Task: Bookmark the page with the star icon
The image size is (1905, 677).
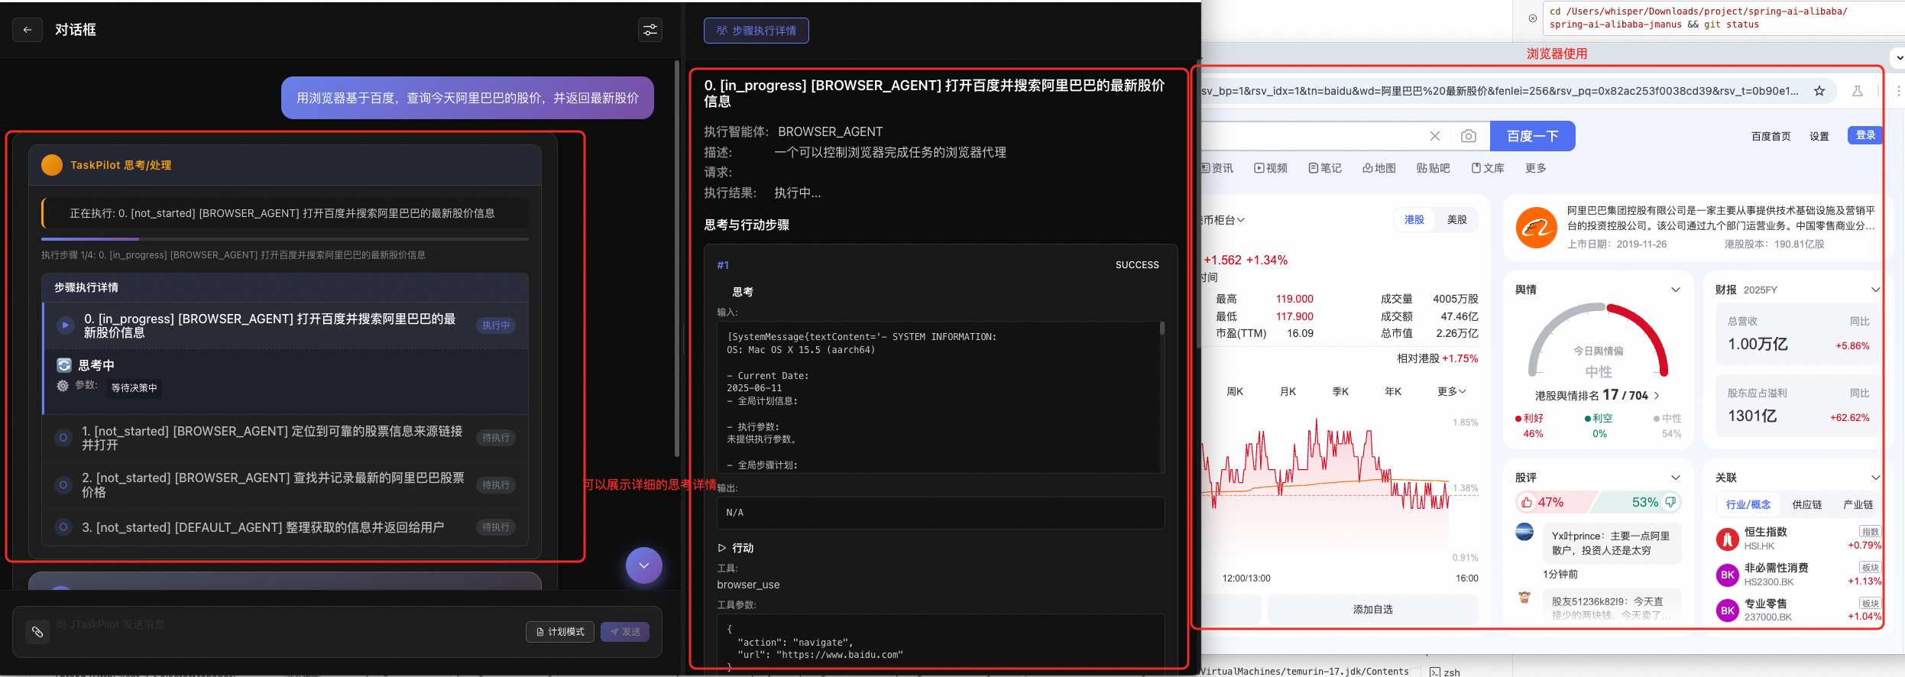Action: 1819,91
